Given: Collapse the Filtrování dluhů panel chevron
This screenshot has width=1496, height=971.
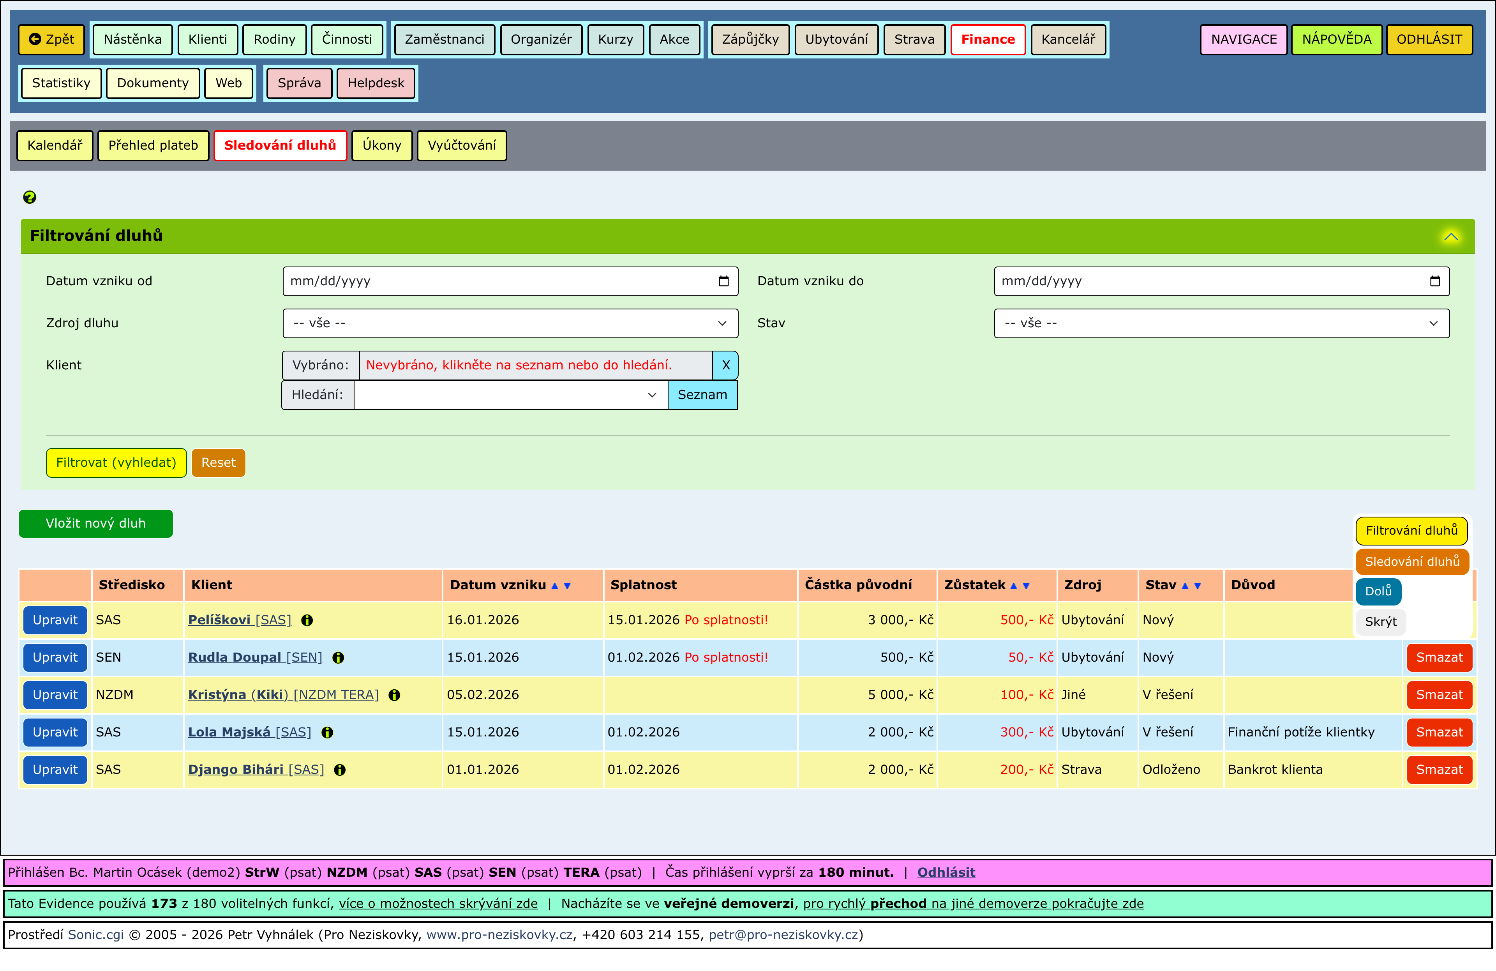Looking at the screenshot, I should point(1451,236).
